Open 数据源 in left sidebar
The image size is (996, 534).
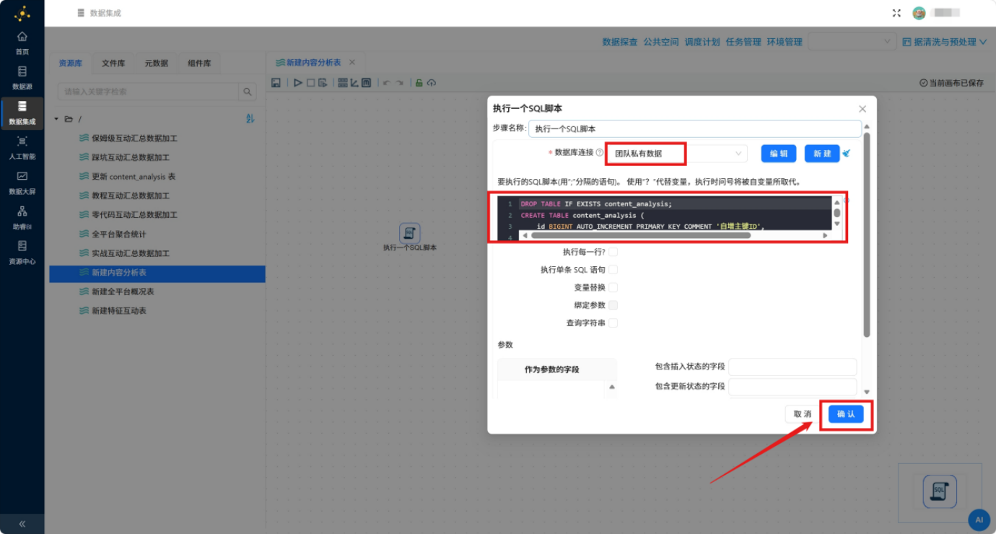(x=22, y=78)
